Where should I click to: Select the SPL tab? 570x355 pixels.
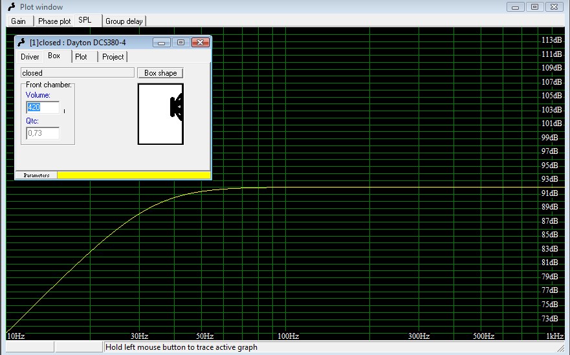[87, 20]
